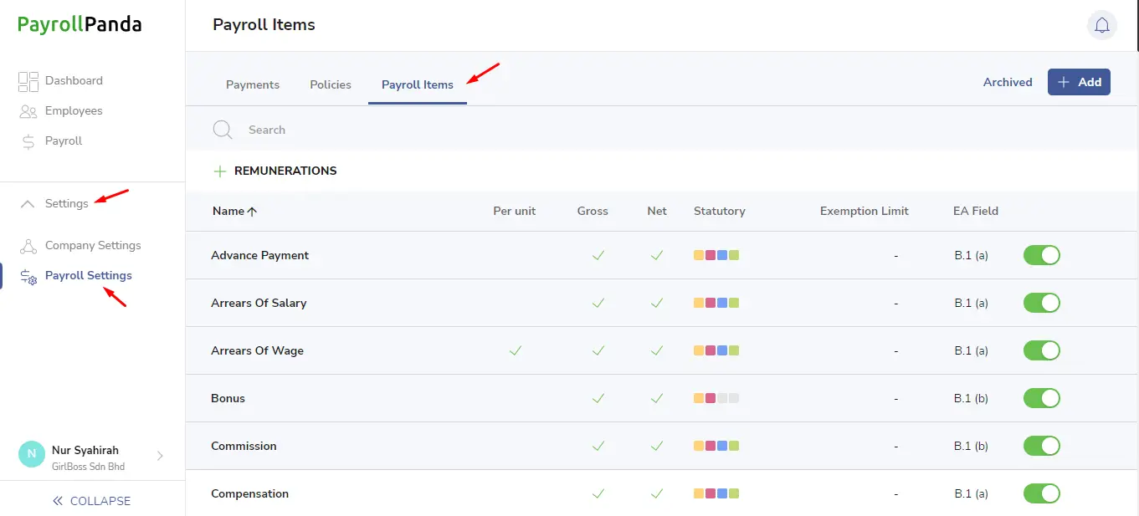Click the Employees people icon
Screen dimensions: 1139x516
(28, 111)
